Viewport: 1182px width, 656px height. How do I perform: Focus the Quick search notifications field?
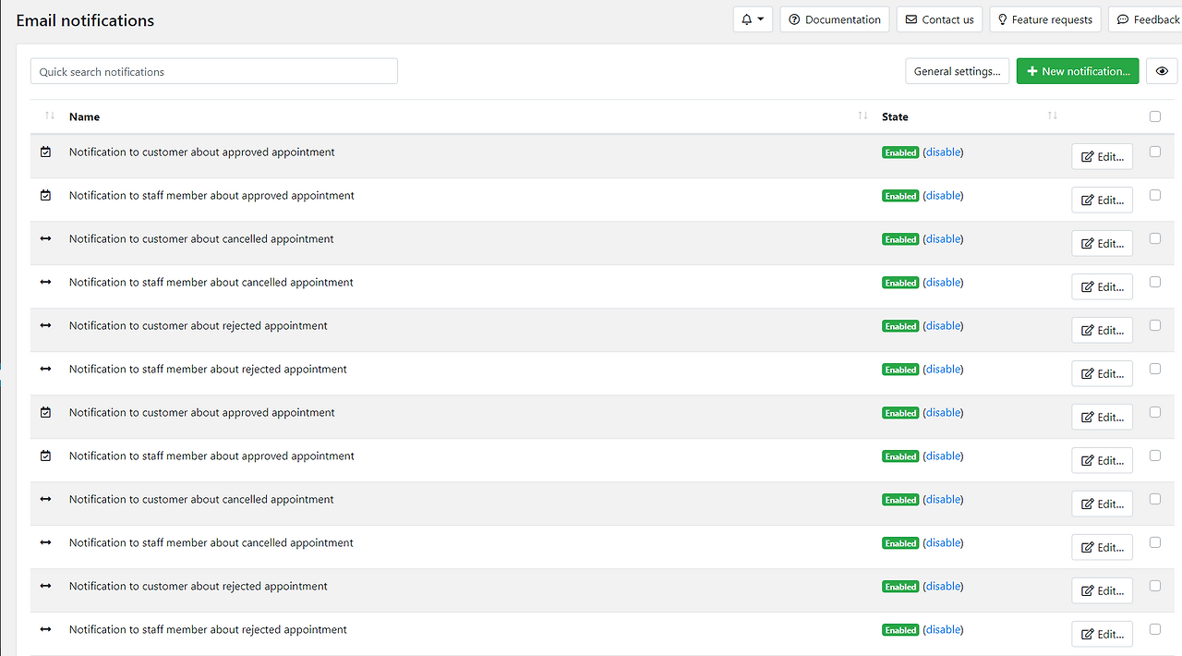point(214,71)
